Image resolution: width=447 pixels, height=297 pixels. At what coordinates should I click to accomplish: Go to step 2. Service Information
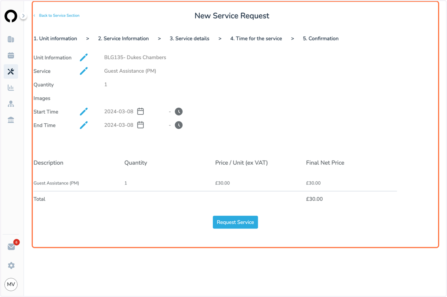[123, 38]
